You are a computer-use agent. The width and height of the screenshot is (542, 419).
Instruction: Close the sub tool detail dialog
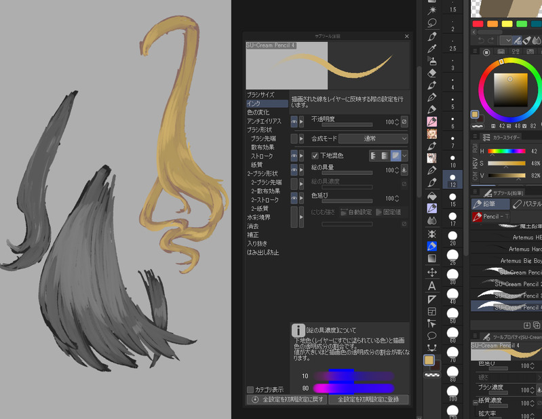click(406, 36)
